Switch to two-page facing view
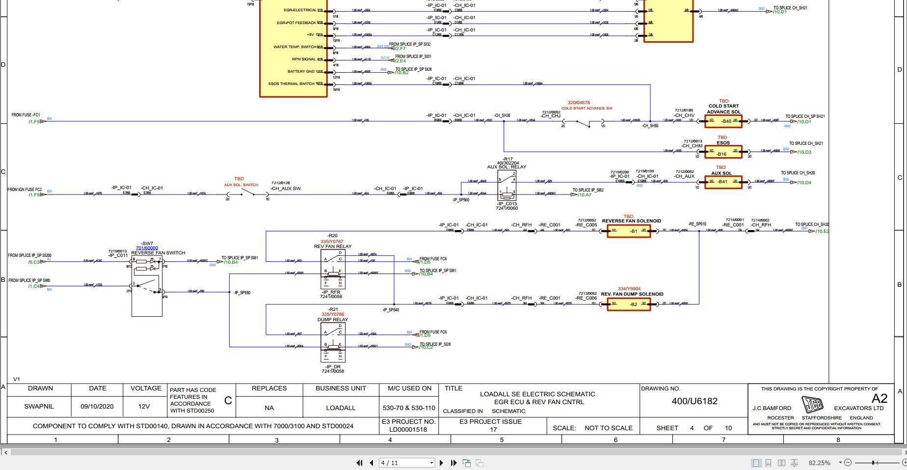 pos(781,463)
